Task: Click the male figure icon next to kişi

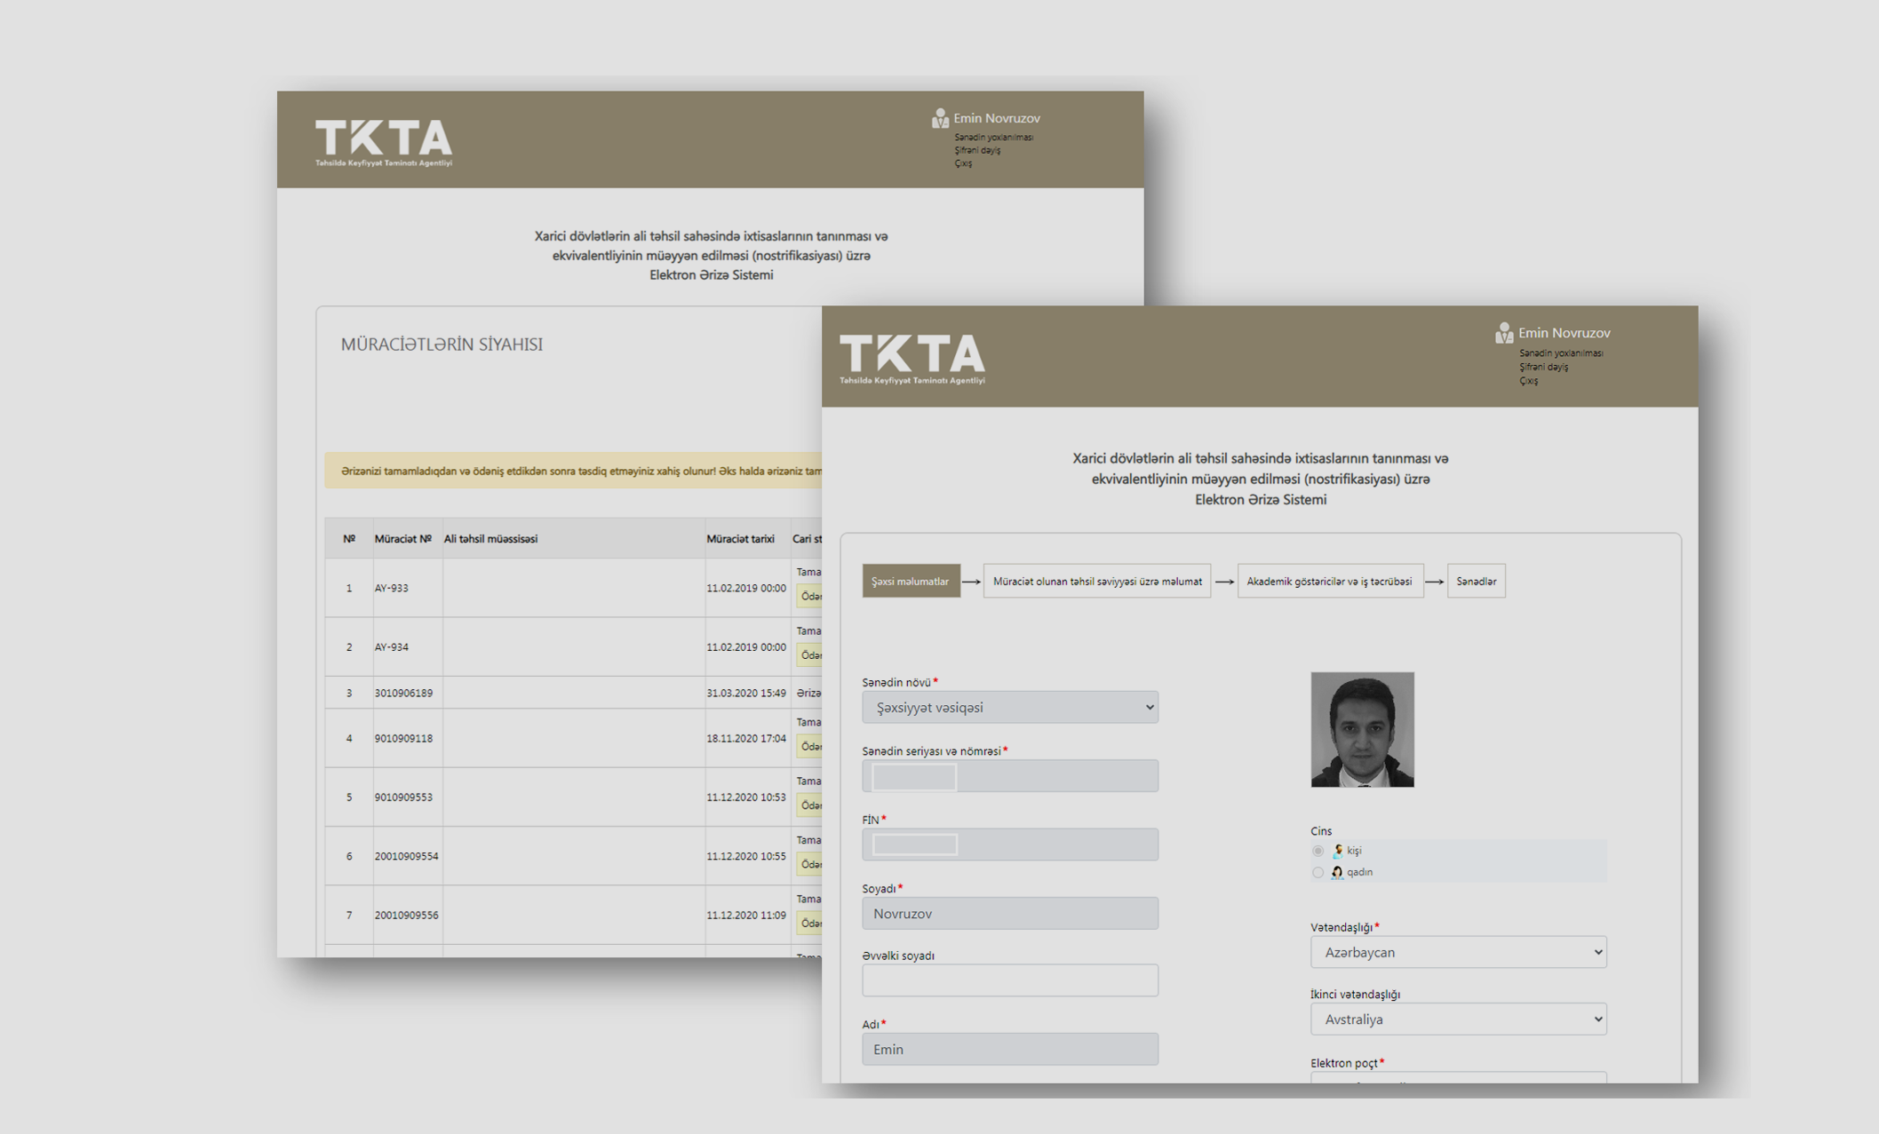Action: pos(1337,851)
